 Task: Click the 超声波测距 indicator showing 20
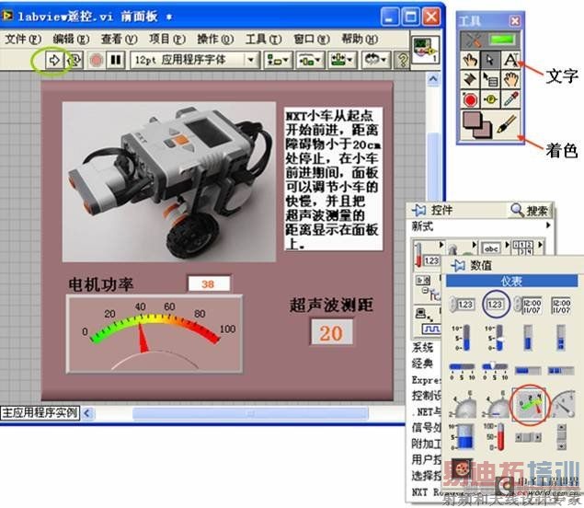coord(332,333)
